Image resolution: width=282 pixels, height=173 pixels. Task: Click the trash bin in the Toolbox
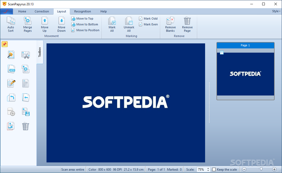[26, 126]
